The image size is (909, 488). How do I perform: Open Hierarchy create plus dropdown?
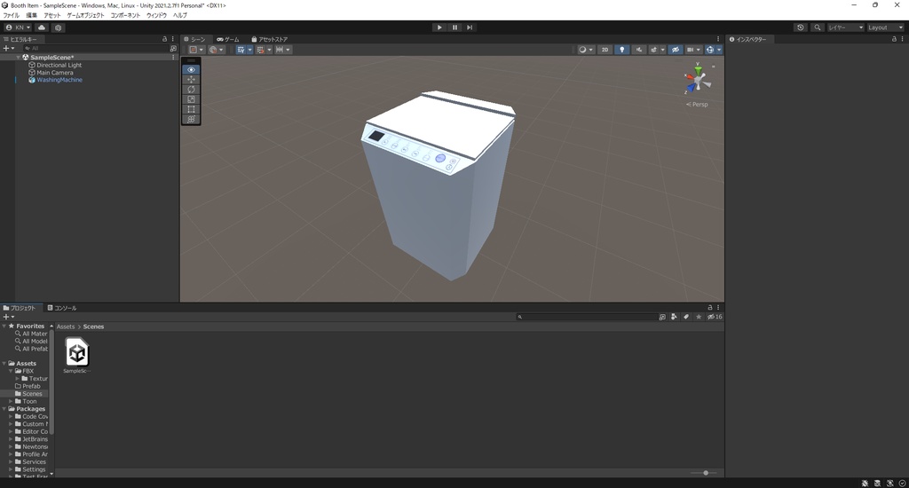coord(8,49)
